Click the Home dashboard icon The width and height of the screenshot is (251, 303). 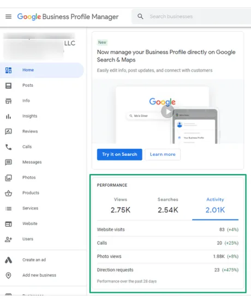point(8,70)
